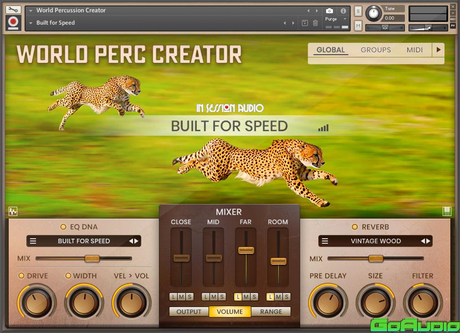Toggle the L button under the FAR channel

click(238, 297)
